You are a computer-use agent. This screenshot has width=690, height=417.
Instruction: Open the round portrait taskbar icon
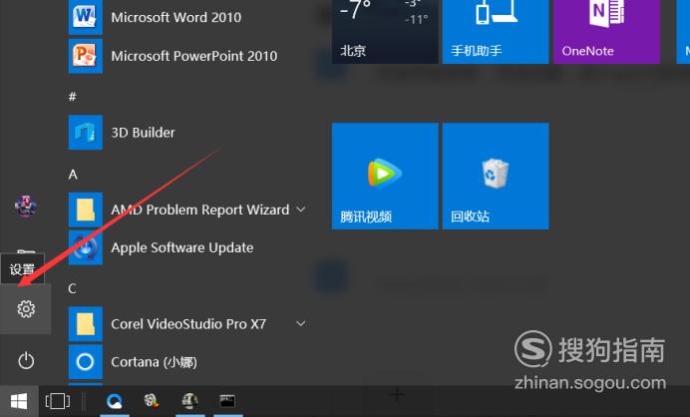pyautogui.click(x=190, y=401)
